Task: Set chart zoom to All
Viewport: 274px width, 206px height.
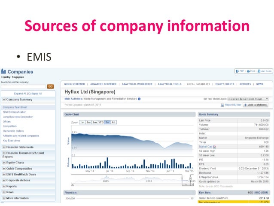Action: click(113, 122)
